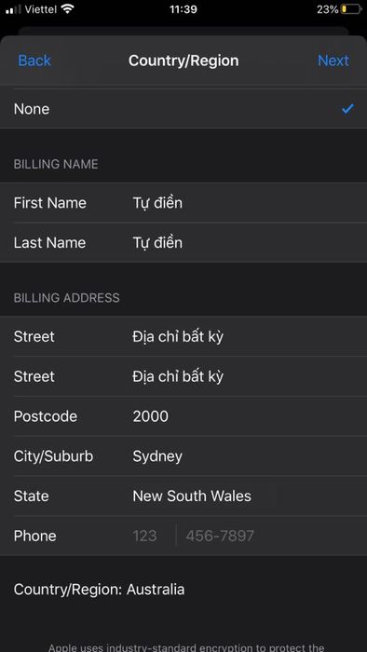Tap Viettel carrier label
The image size is (367, 652).
click(41, 9)
